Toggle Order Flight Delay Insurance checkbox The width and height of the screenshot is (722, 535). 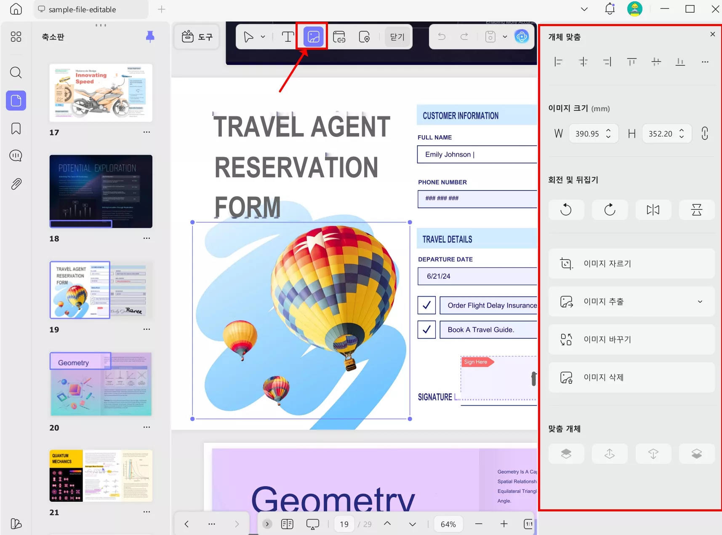(x=426, y=305)
